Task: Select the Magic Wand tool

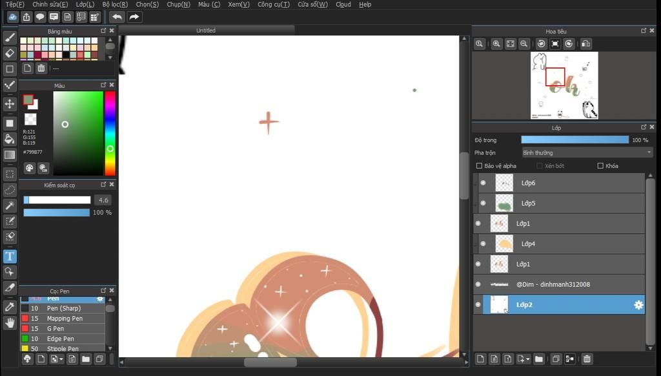Action: [10, 205]
